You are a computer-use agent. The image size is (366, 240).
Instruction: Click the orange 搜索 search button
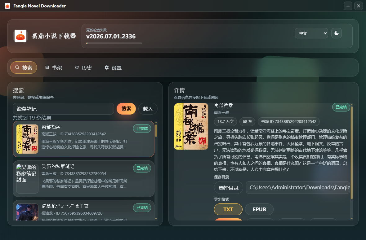[x=126, y=109]
